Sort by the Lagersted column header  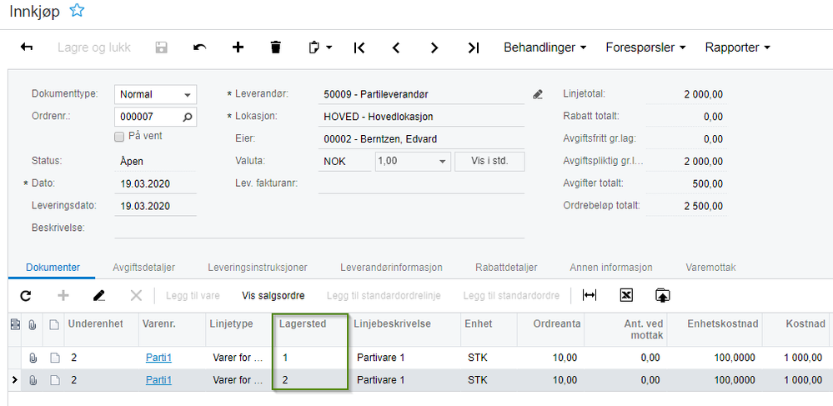[311, 330]
